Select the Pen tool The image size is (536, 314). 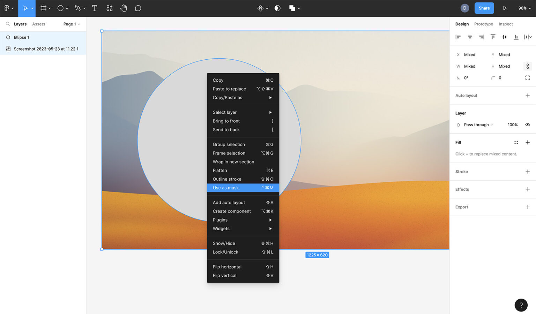pyautogui.click(x=77, y=8)
